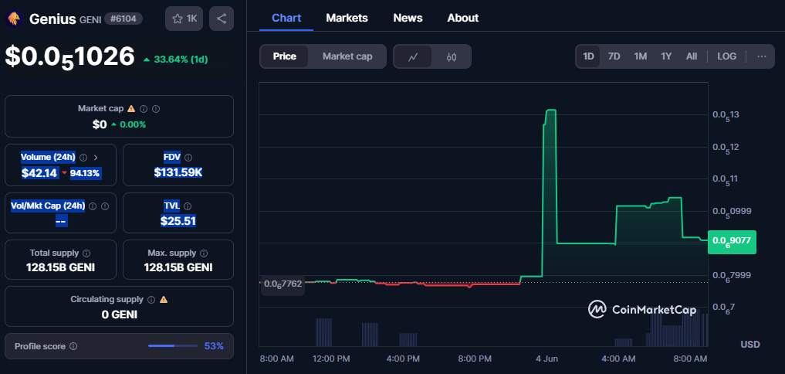Set chart range to 1M

[641, 56]
